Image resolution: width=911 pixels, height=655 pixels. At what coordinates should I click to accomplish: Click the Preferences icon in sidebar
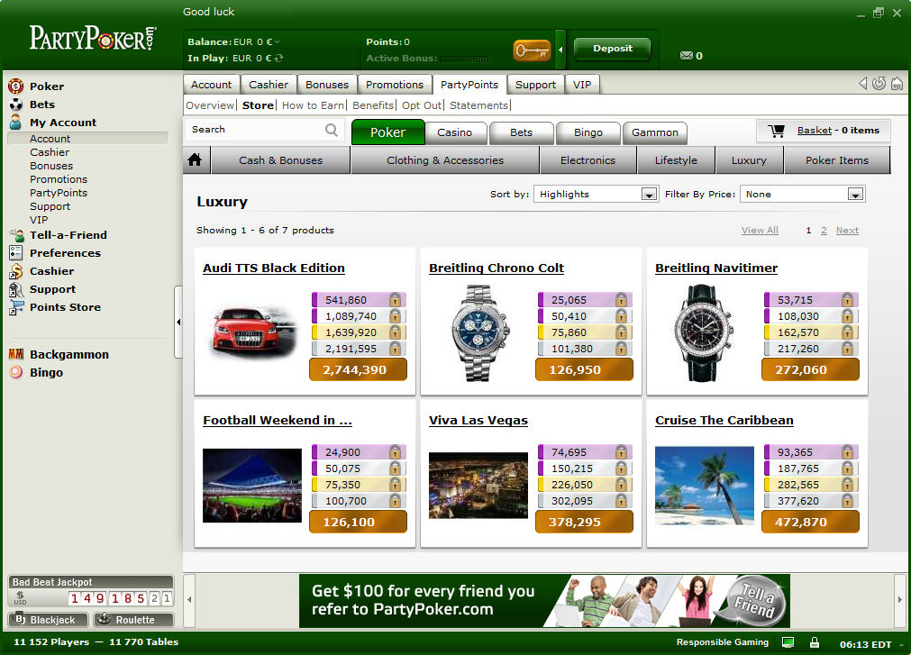point(15,252)
